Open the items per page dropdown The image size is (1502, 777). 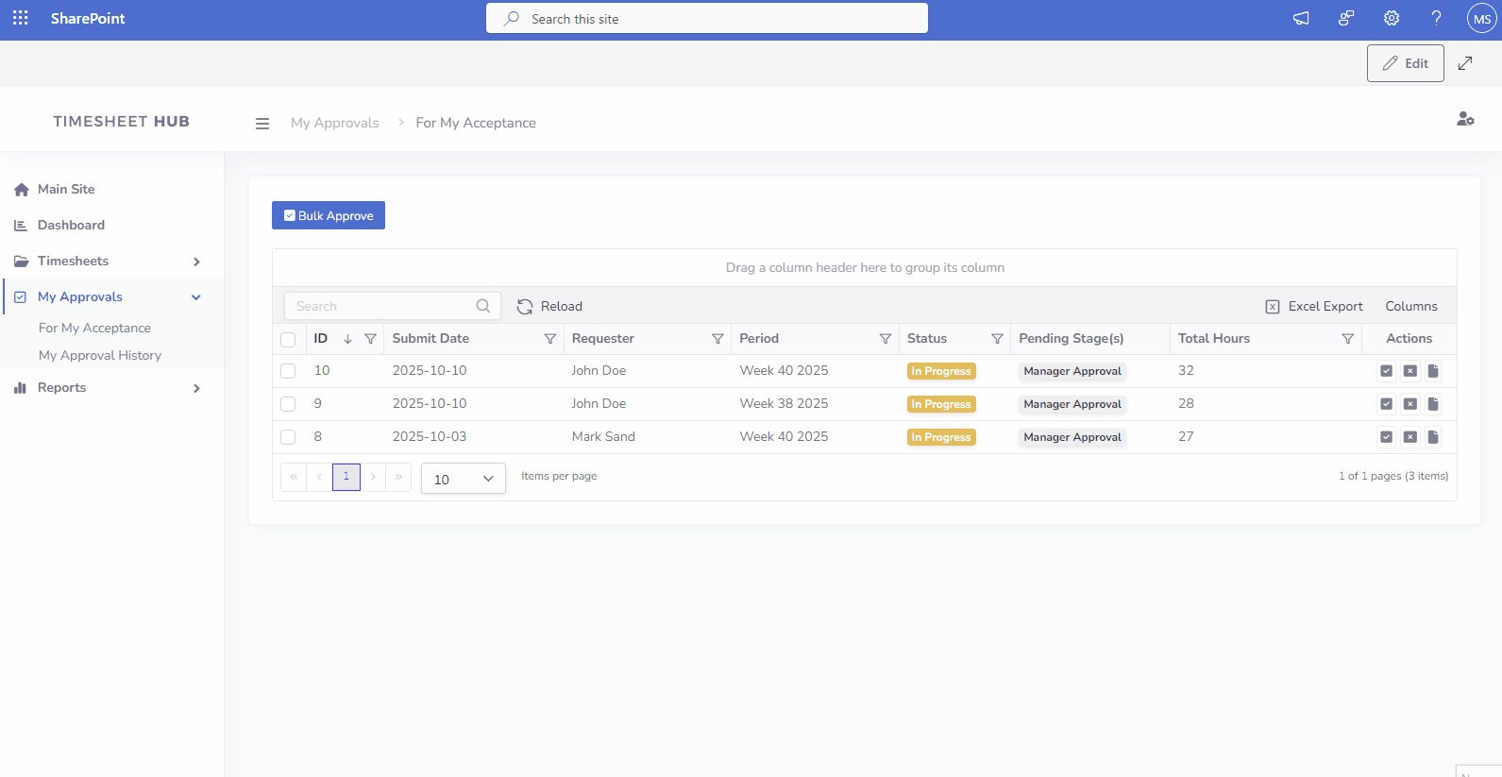(x=463, y=479)
